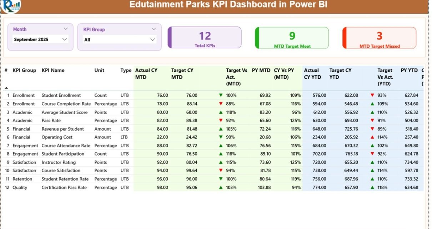Click the green MTD down arrow for Operating Cost

[x=221, y=137]
